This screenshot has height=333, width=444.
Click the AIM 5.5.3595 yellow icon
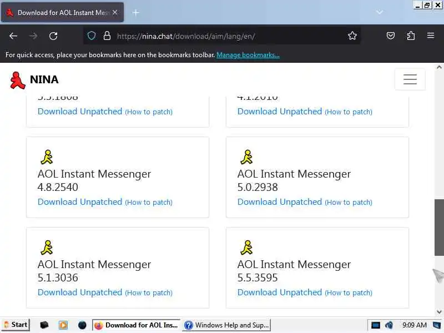point(246,248)
